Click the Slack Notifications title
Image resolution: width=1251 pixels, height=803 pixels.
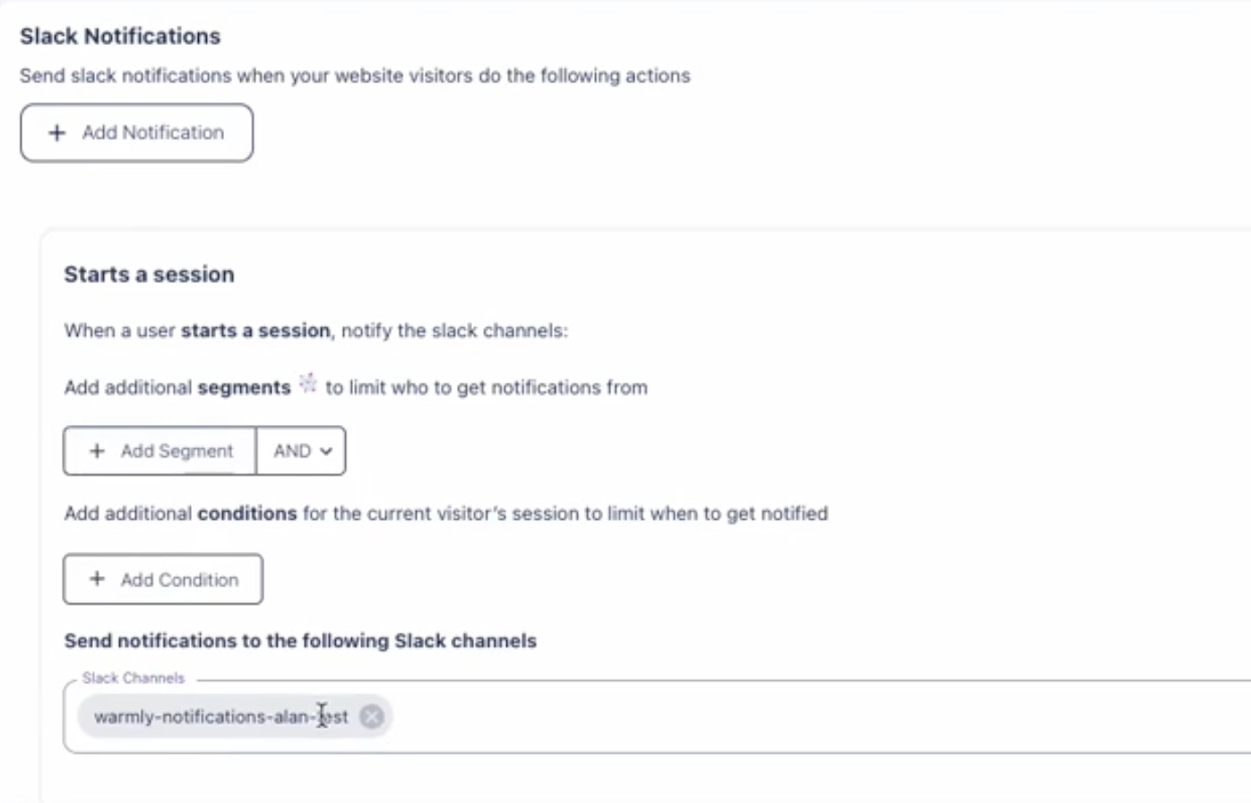click(x=119, y=36)
